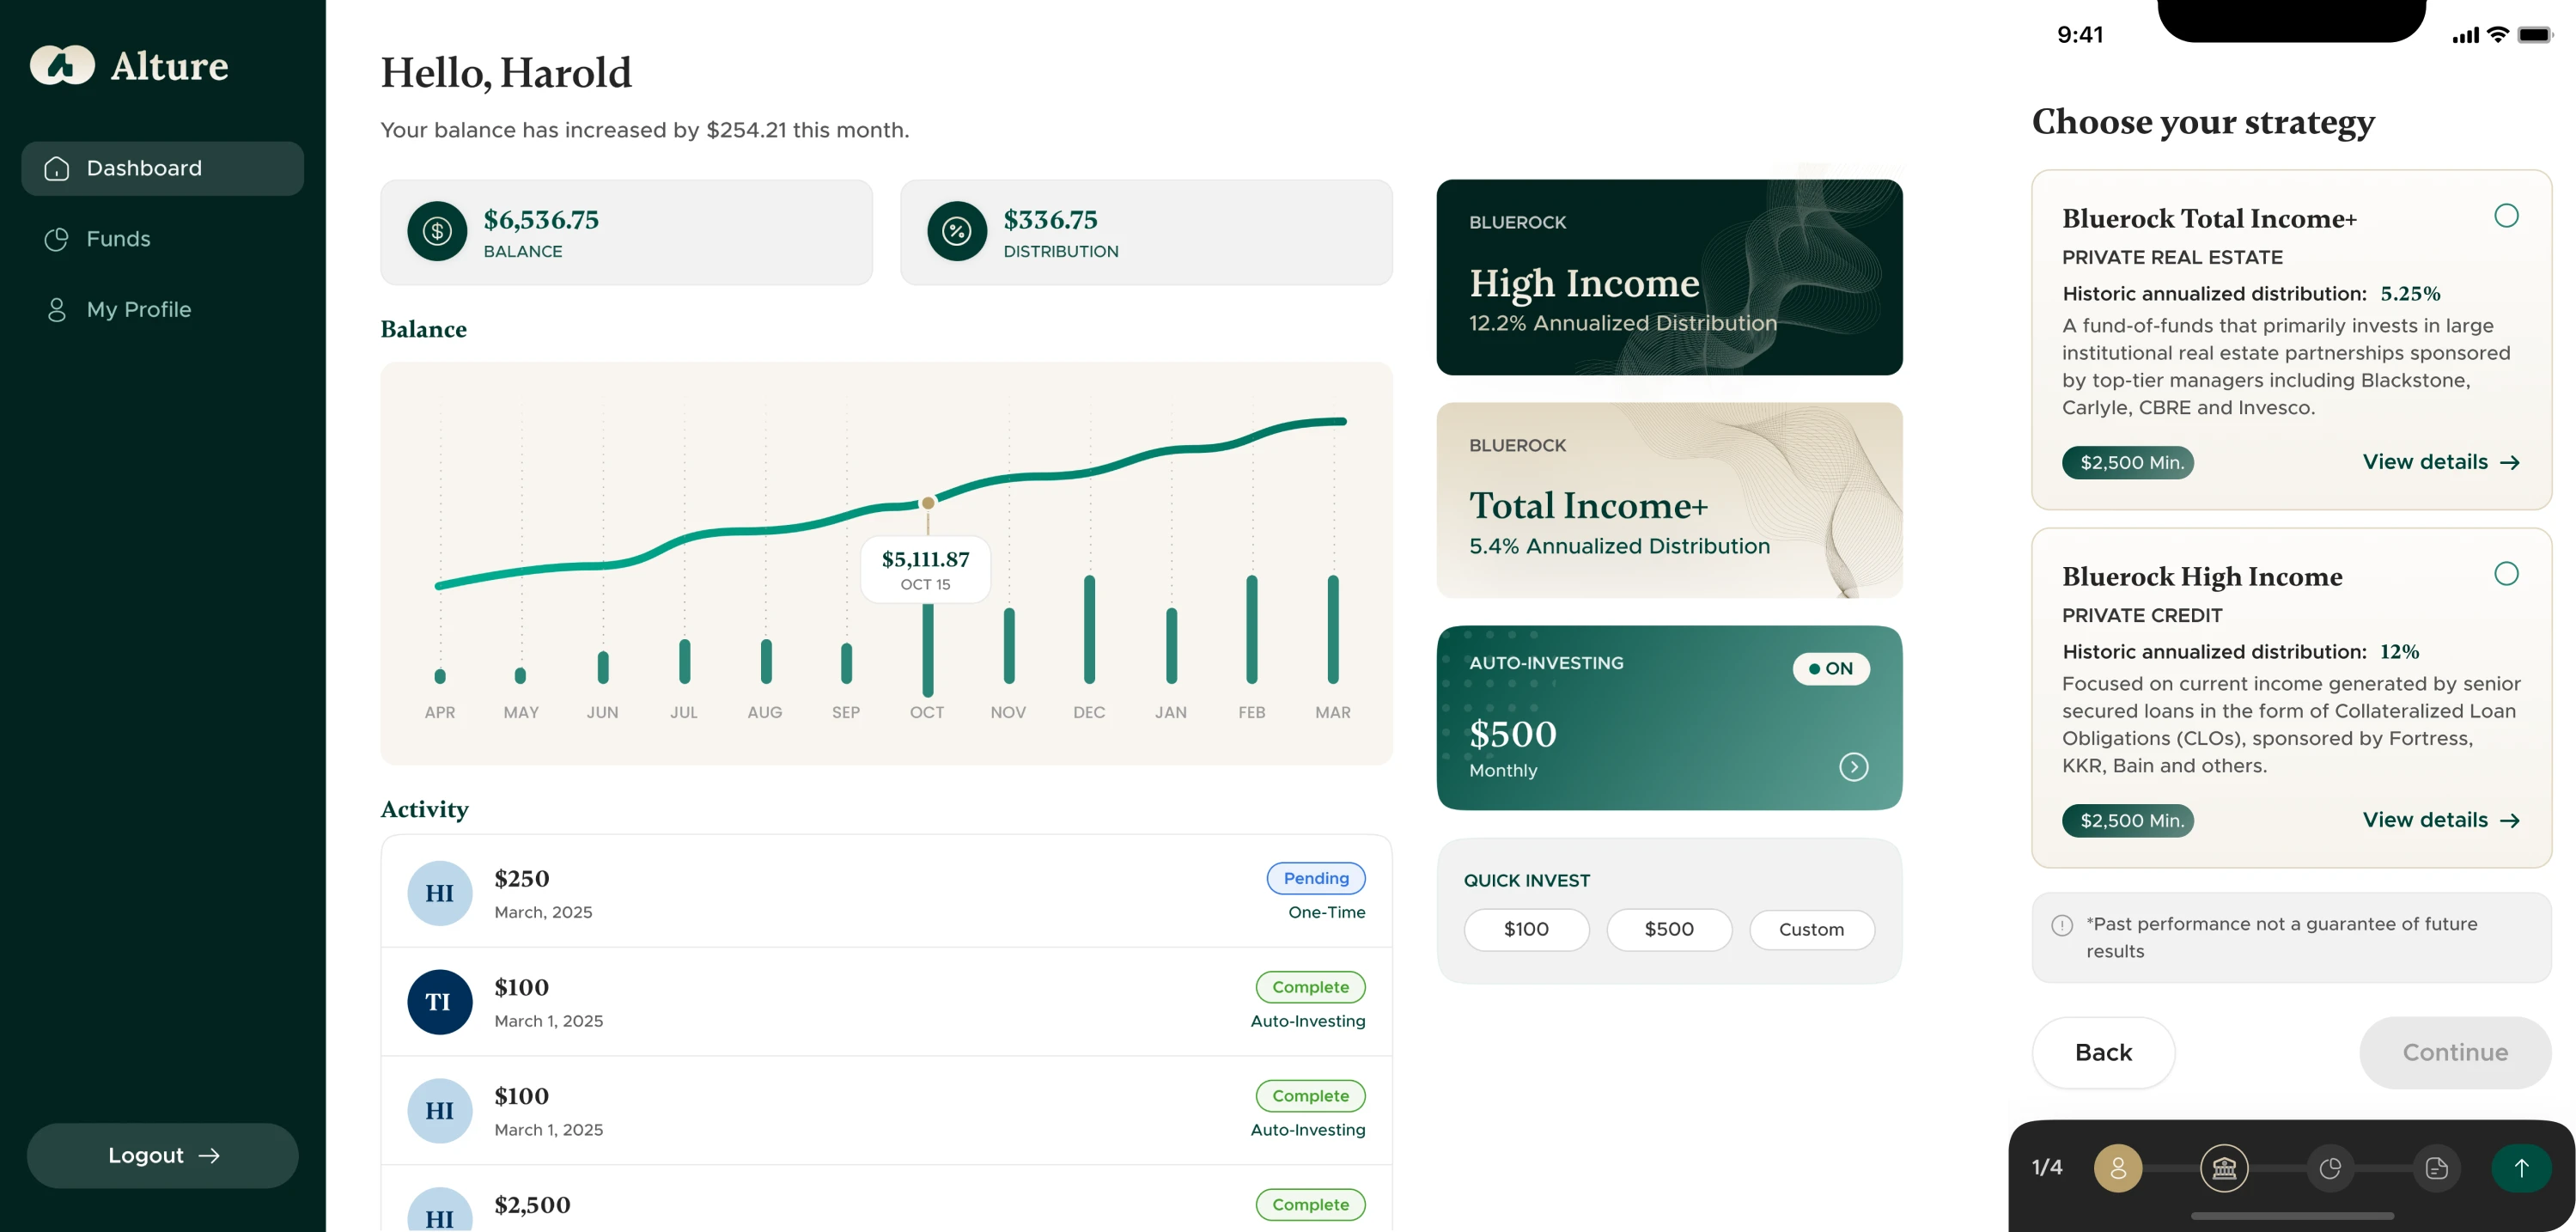Click the FEB bar in balance chart

point(1252,630)
